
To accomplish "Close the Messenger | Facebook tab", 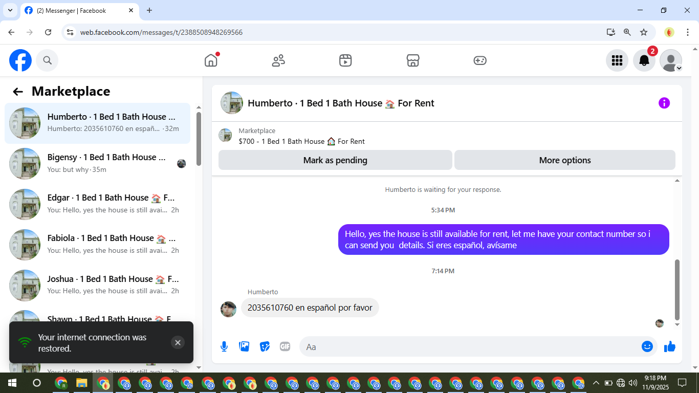I will click(131, 10).
